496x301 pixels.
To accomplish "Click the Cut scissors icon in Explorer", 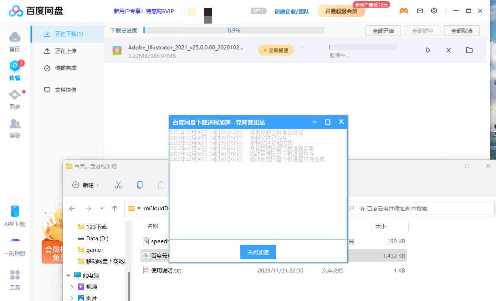I will pos(118,185).
